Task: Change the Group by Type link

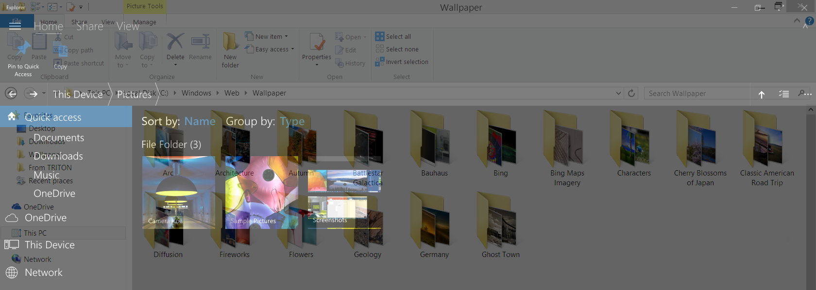Action: [x=292, y=121]
